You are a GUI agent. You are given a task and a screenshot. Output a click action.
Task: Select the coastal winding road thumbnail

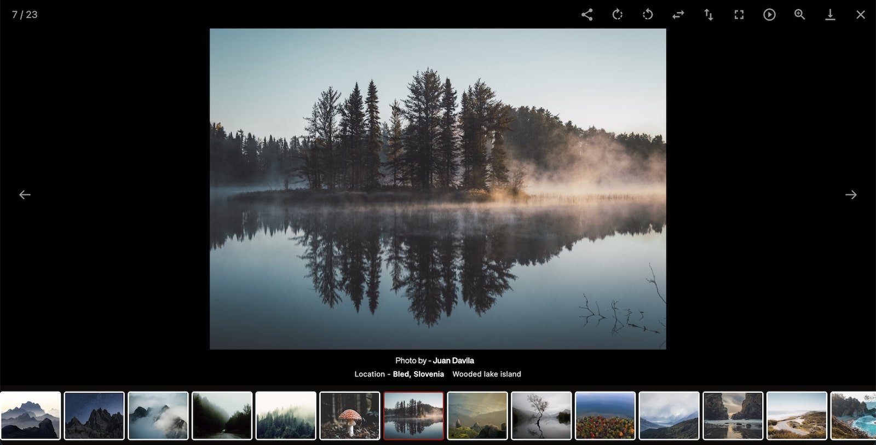[797, 415]
